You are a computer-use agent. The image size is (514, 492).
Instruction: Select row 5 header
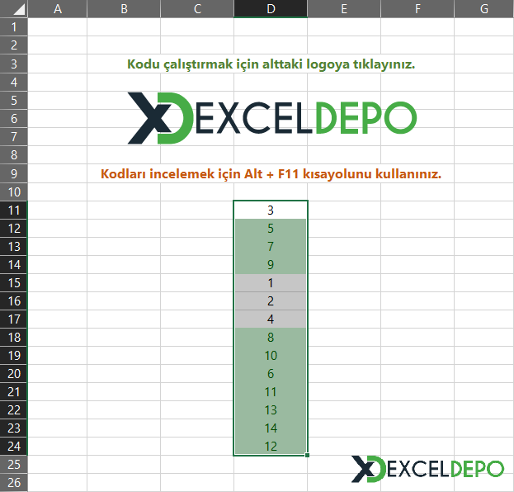14,100
